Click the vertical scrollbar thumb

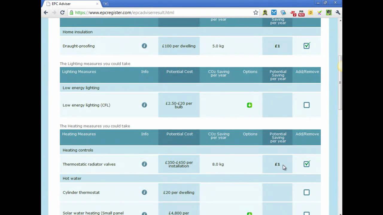tap(340, 82)
